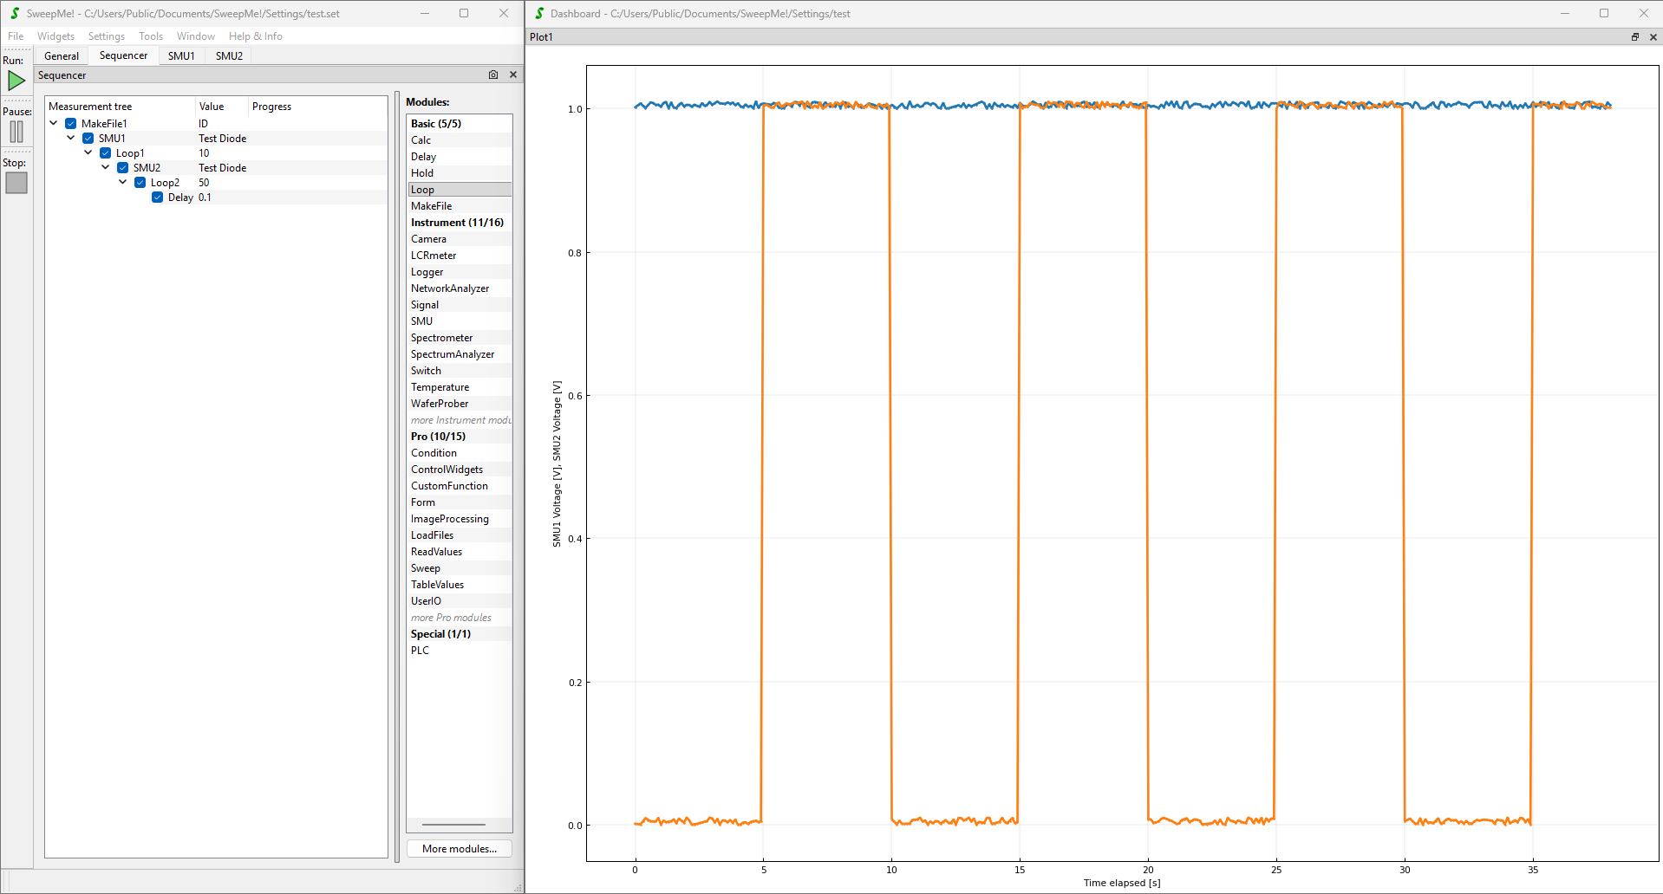The width and height of the screenshot is (1663, 894).
Task: Click the More modules... button
Action: (x=459, y=849)
